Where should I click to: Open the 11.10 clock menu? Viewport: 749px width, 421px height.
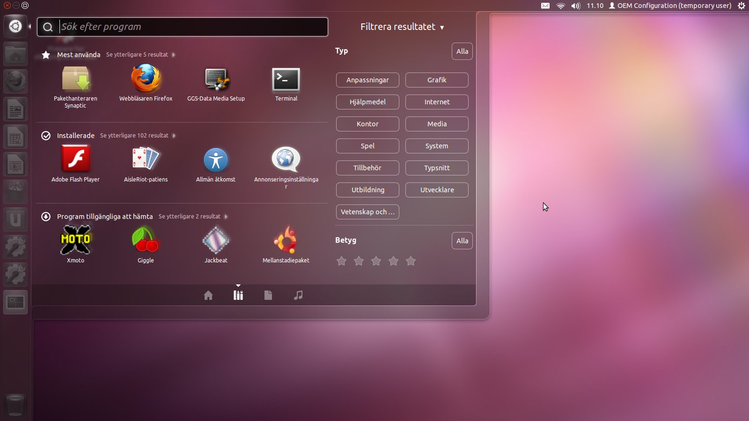pyautogui.click(x=595, y=6)
